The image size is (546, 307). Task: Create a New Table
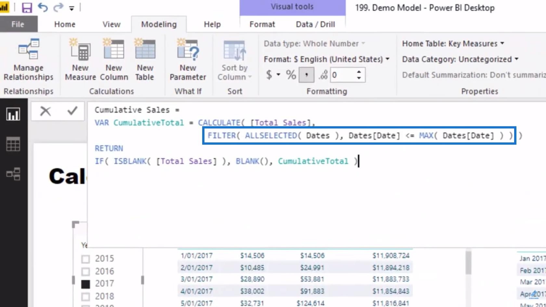[x=145, y=59]
